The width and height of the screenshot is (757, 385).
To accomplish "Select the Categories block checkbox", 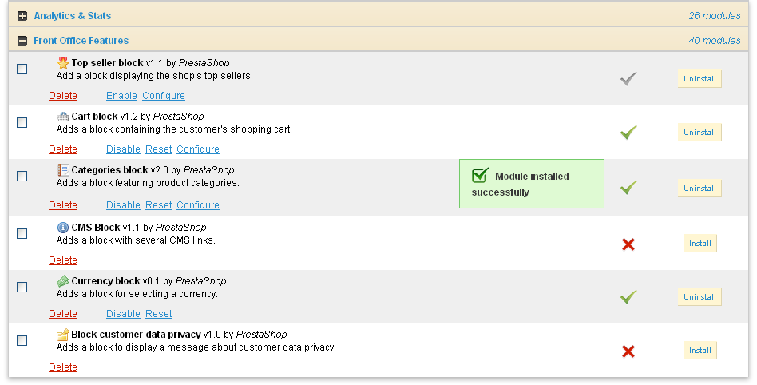I will coord(22,176).
